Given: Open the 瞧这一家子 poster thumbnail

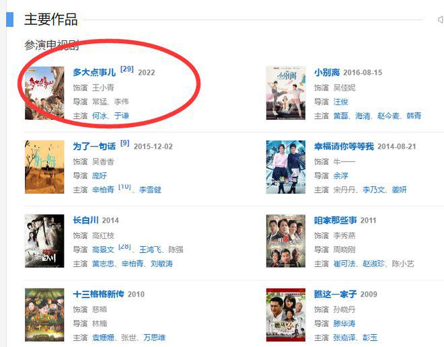Looking at the screenshot, I should 286,315.
